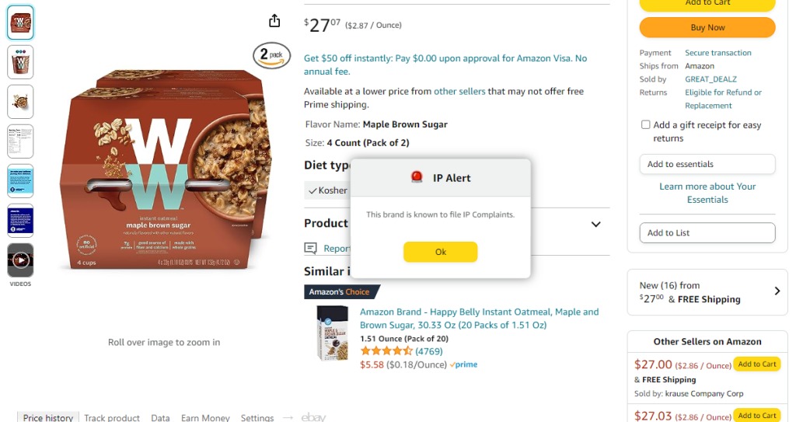Switch to the Track product tab

point(112,417)
